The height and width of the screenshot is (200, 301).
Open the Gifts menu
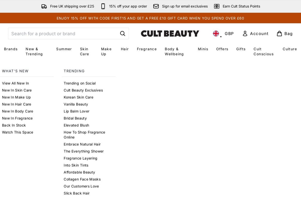coord(241,49)
